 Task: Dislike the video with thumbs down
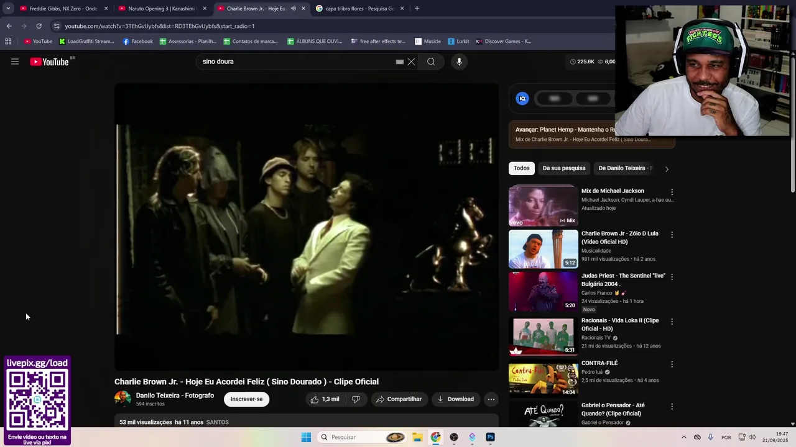[356, 399]
